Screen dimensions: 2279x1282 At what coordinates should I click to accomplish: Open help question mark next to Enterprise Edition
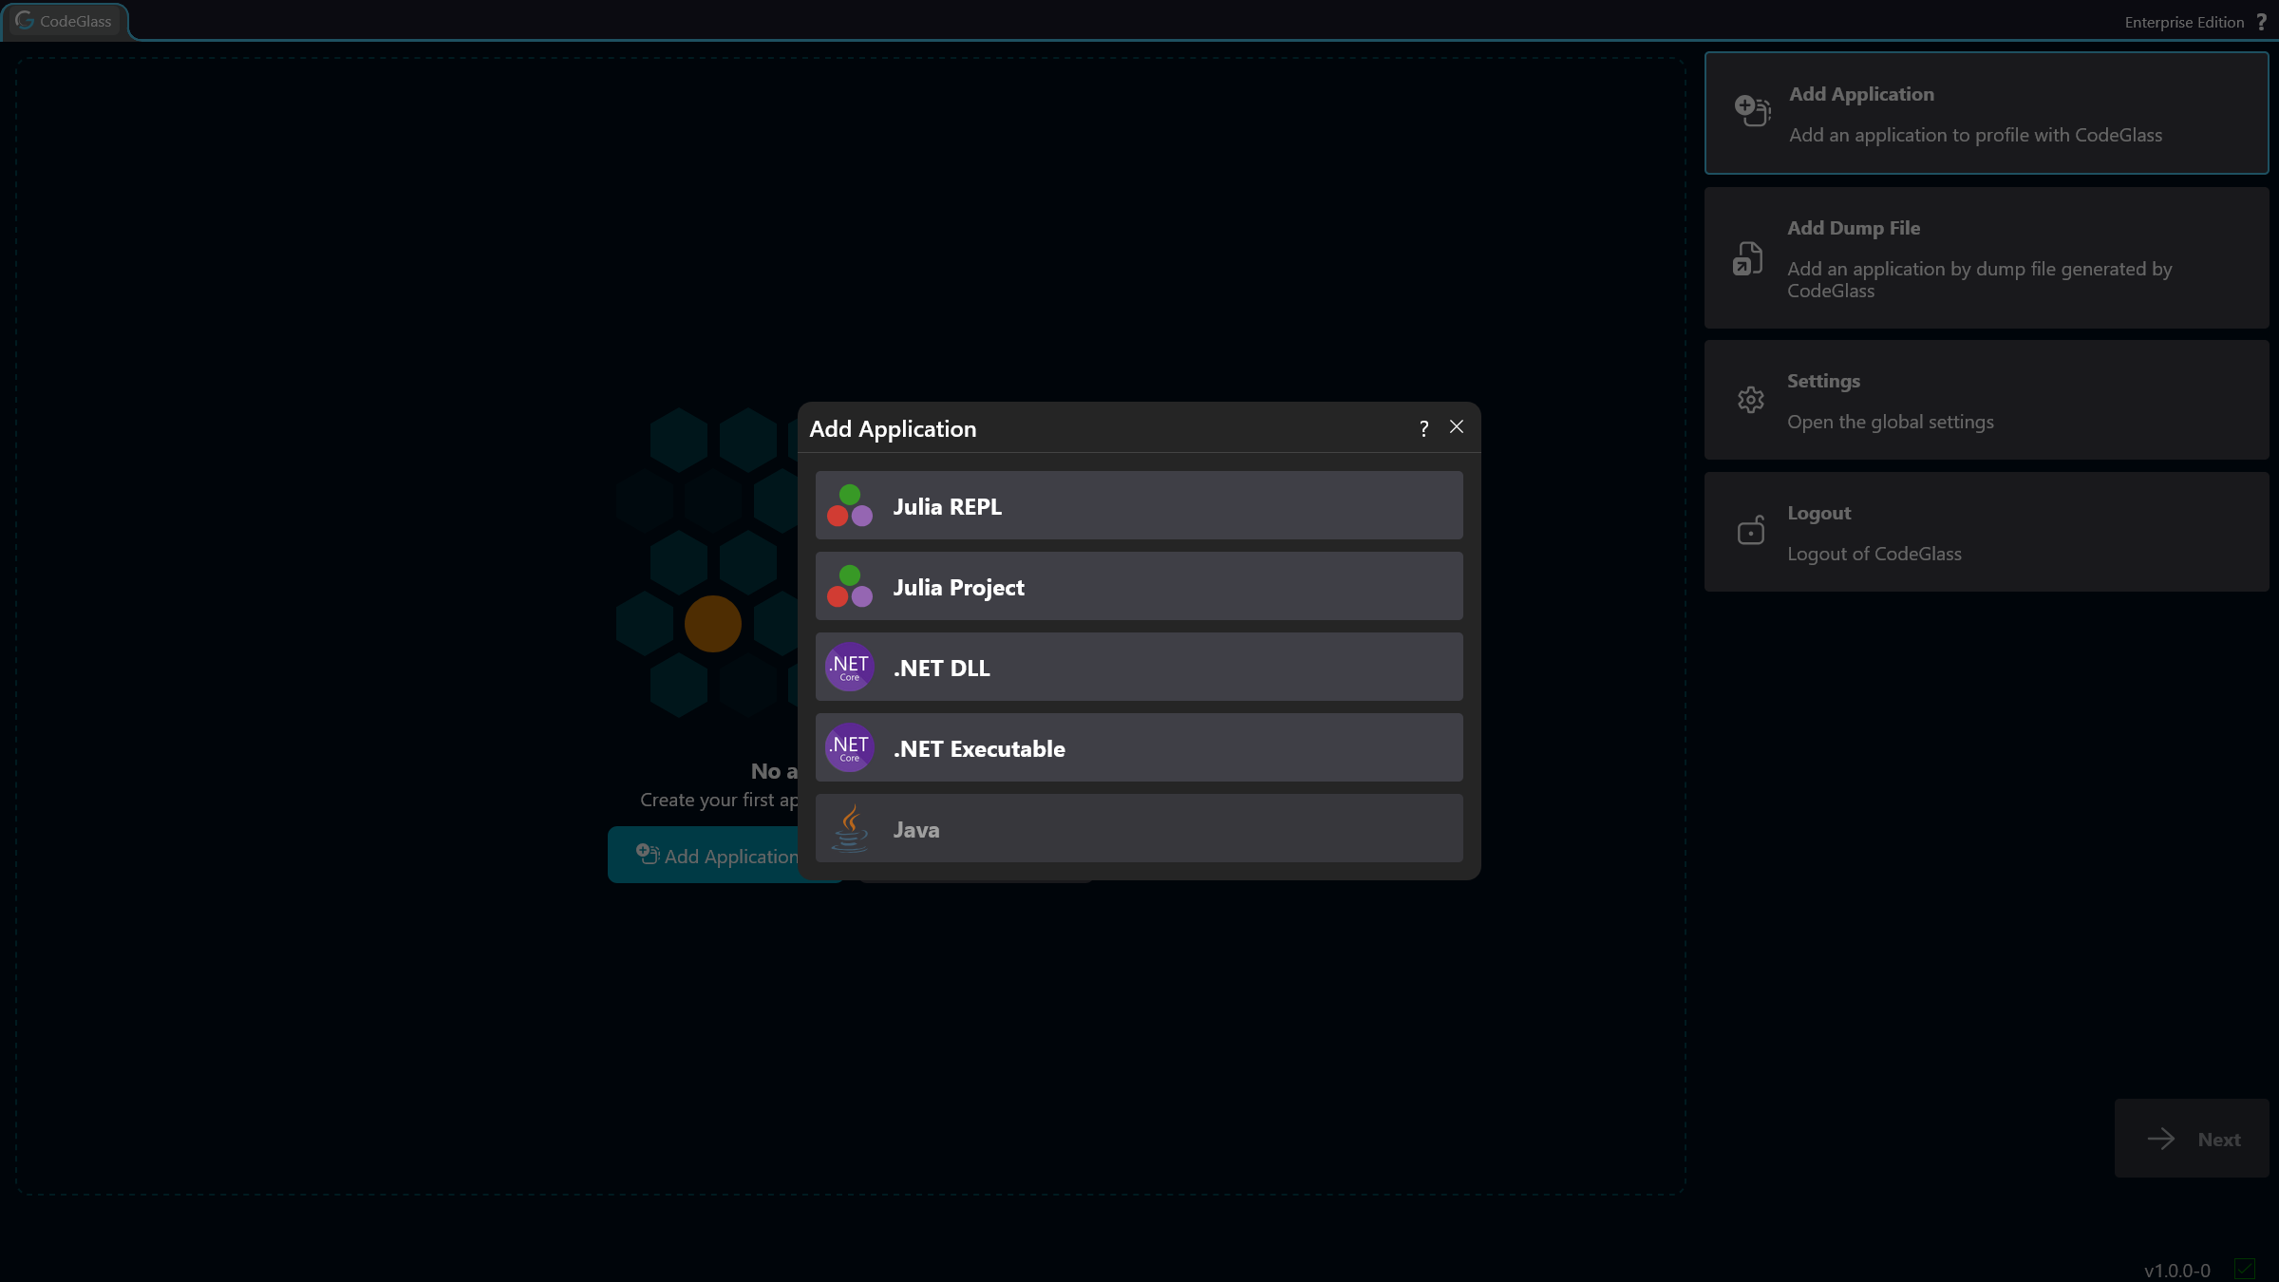tap(2262, 22)
